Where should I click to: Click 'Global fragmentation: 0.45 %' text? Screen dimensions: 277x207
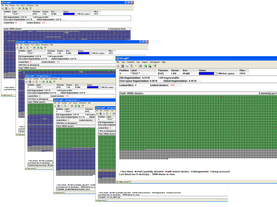pyautogui.click(x=180, y=81)
